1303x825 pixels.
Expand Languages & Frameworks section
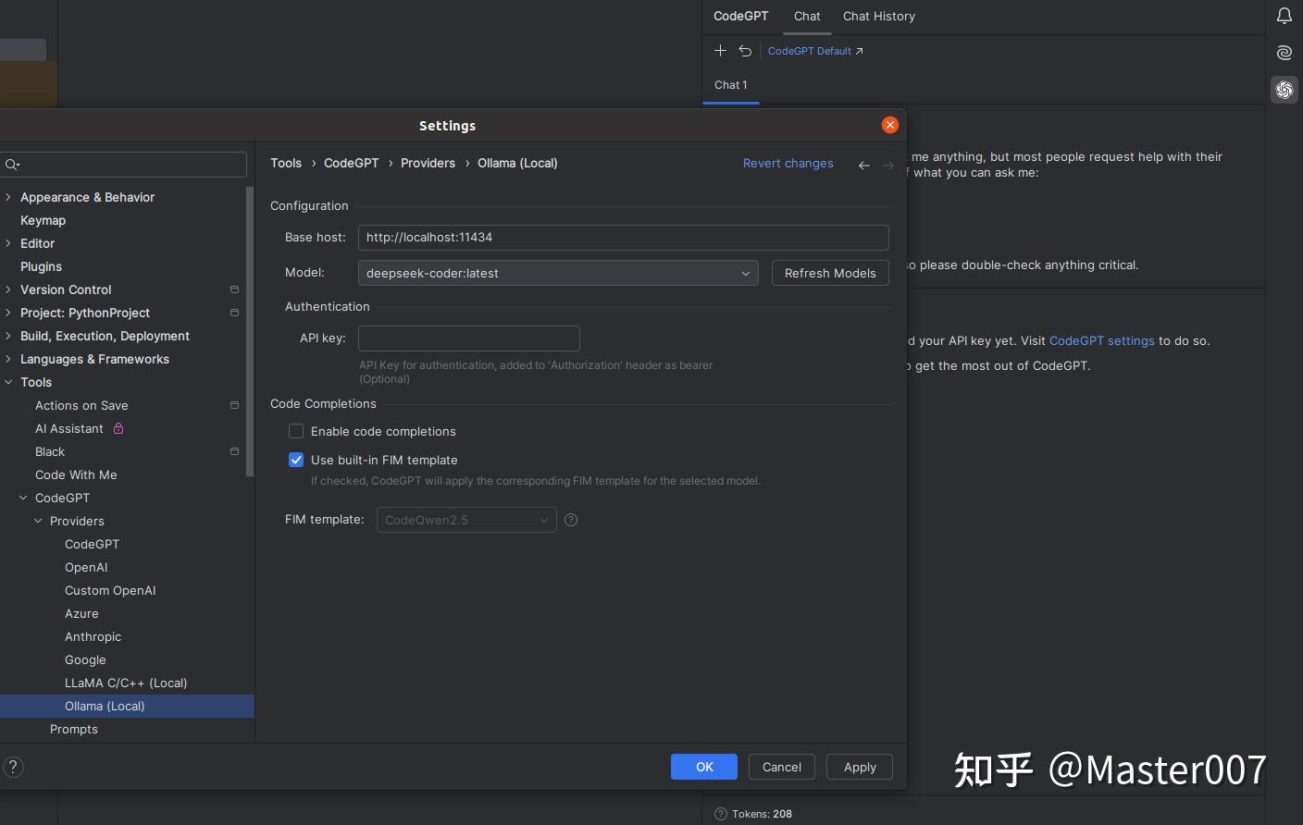[8, 359]
